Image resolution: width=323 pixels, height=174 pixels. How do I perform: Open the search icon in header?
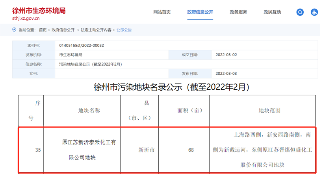point(300,12)
